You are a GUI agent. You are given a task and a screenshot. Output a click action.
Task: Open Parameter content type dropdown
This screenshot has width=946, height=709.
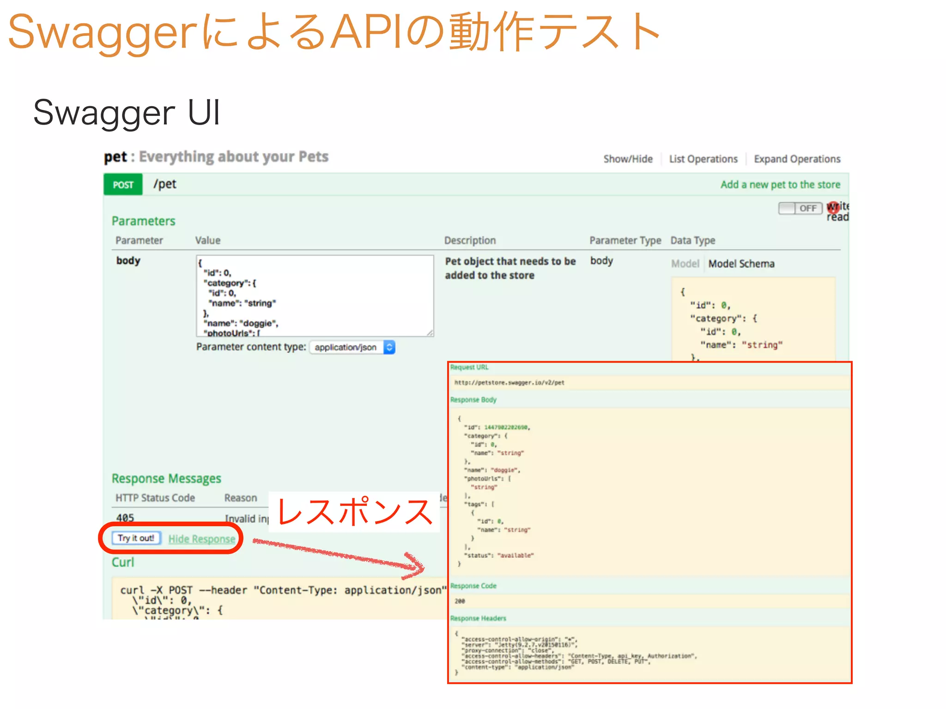click(x=352, y=347)
